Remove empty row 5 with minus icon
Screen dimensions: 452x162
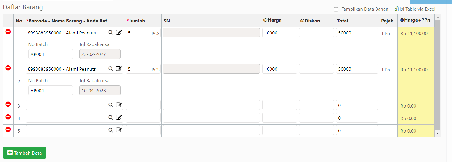(x=8, y=129)
